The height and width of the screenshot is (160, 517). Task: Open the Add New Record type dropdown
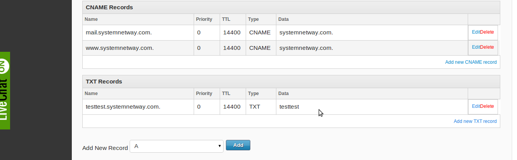pyautogui.click(x=177, y=146)
